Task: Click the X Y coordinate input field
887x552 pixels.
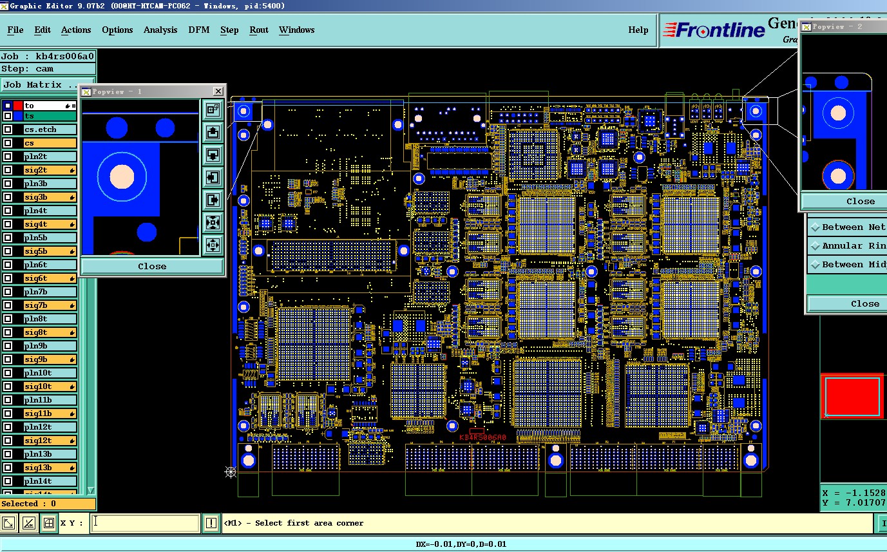Action: (145, 523)
